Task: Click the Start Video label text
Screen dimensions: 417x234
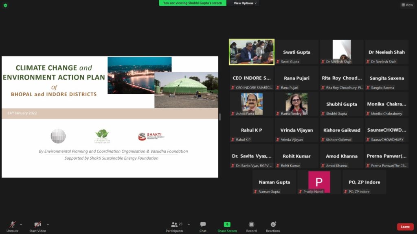Action: coord(37,231)
